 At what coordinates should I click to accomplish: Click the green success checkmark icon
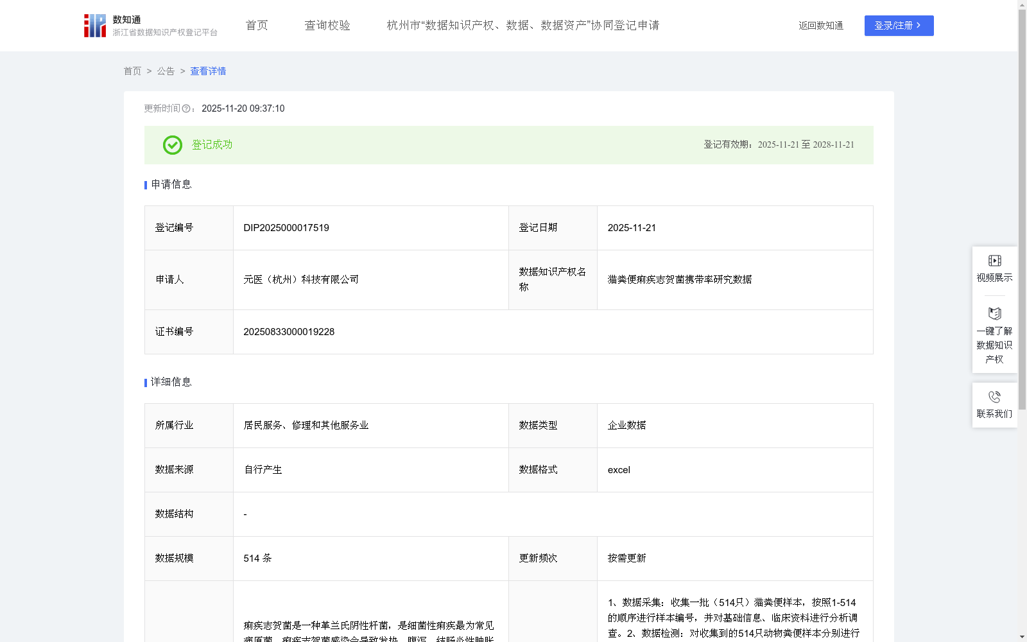pos(172,145)
